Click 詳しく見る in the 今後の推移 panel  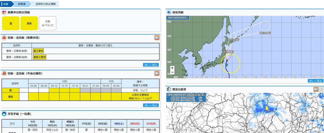pyautogui.click(x=151, y=105)
